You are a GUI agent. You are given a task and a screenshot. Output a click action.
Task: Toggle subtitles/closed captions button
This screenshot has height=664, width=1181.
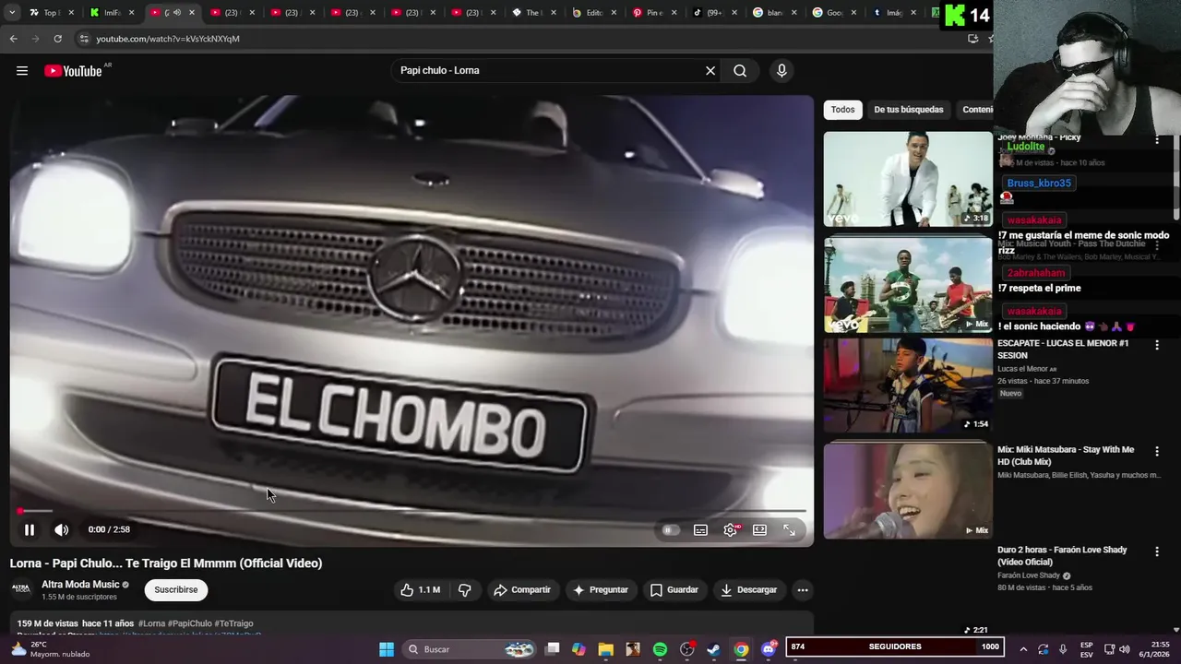point(700,529)
